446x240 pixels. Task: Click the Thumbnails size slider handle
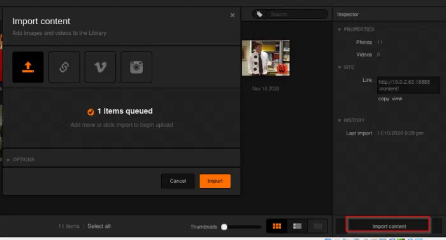coord(224,227)
